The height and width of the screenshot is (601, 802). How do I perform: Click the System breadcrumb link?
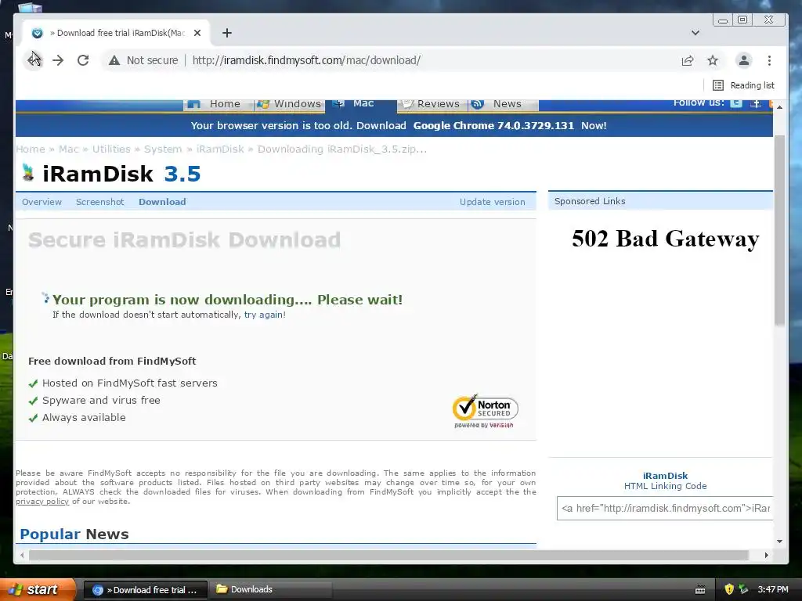pos(163,149)
